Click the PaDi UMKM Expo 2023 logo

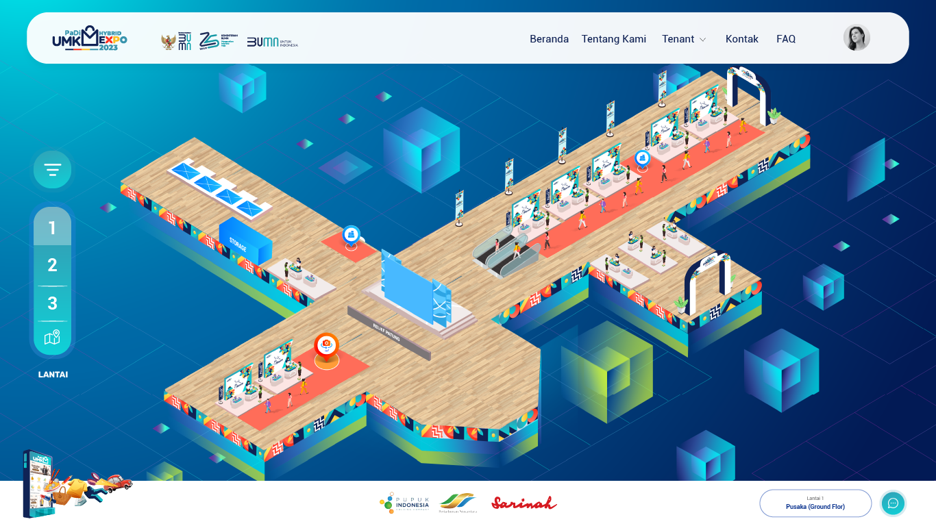pyautogui.click(x=90, y=38)
